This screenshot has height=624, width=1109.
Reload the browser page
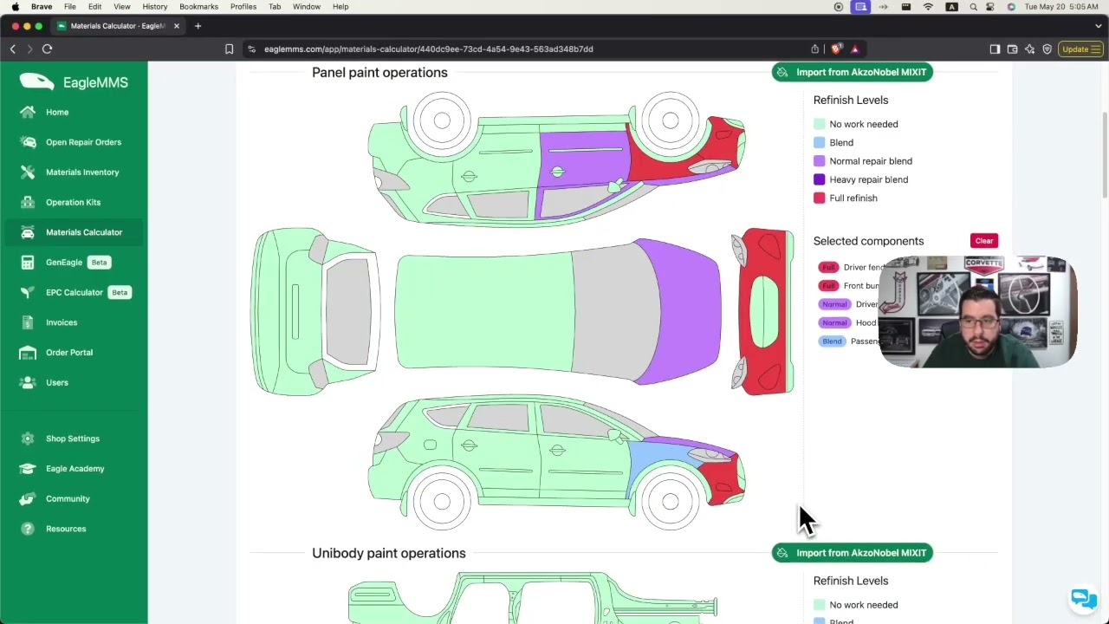[x=47, y=49]
